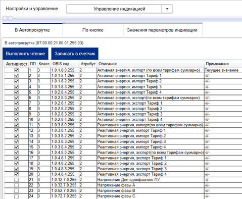Click Реактивная энергия, импорт(по всем тарифам суммарно)

click(150, 125)
